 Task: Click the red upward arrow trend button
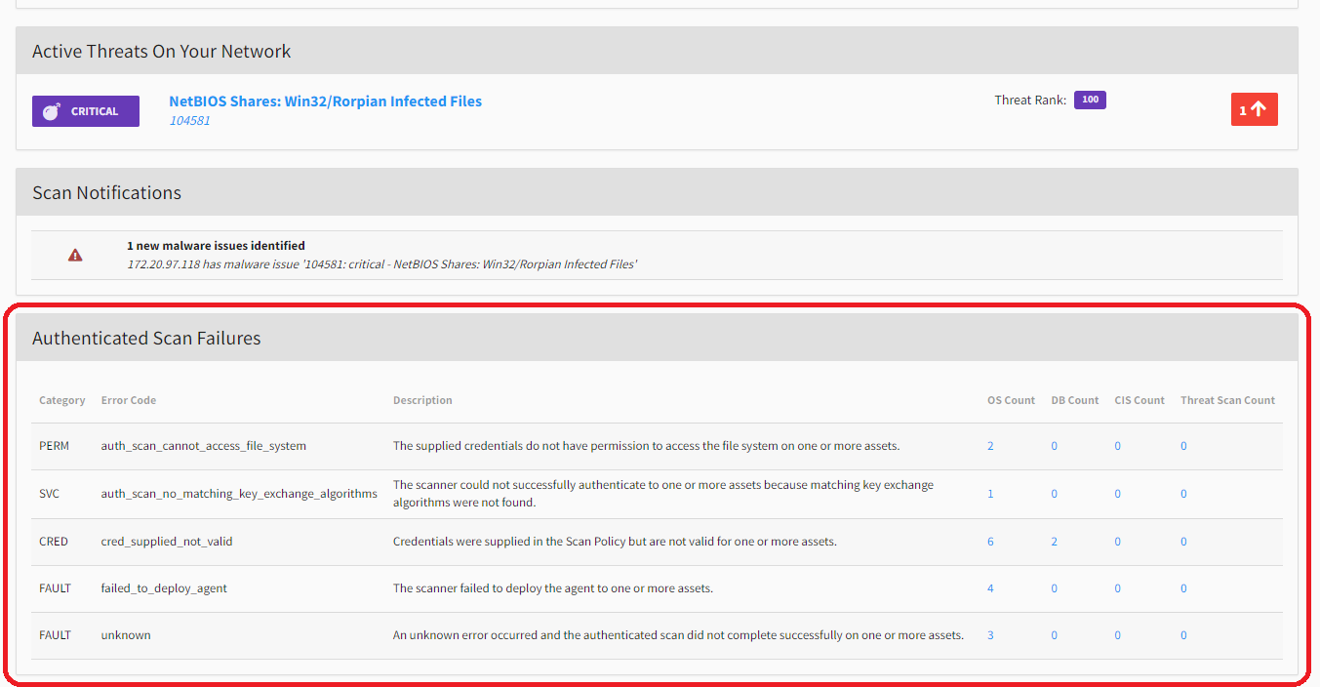(1254, 110)
